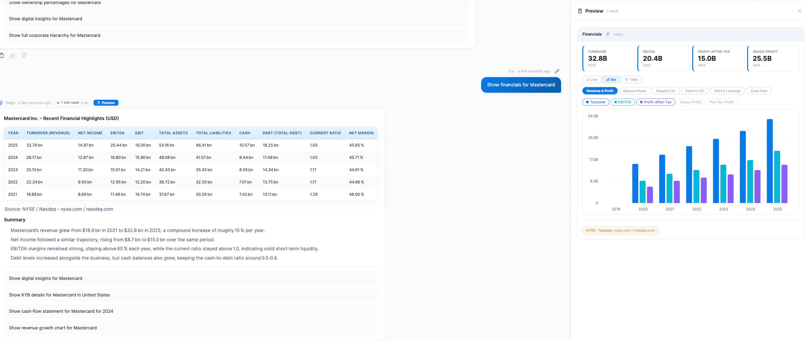Click the 2022 year cell in table
Image resolution: width=805 pixels, height=341 pixels.
[x=13, y=182]
